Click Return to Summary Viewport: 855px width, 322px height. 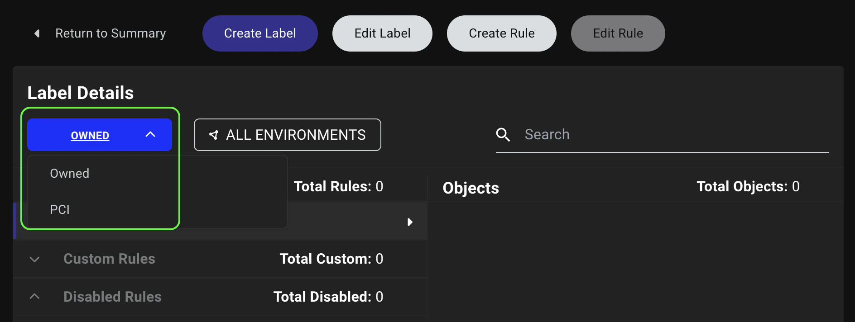pyautogui.click(x=110, y=33)
